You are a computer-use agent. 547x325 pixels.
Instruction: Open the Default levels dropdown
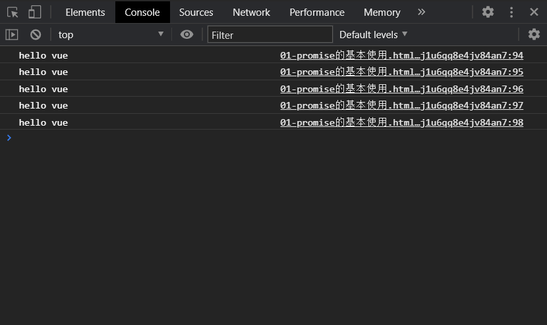[x=373, y=34]
